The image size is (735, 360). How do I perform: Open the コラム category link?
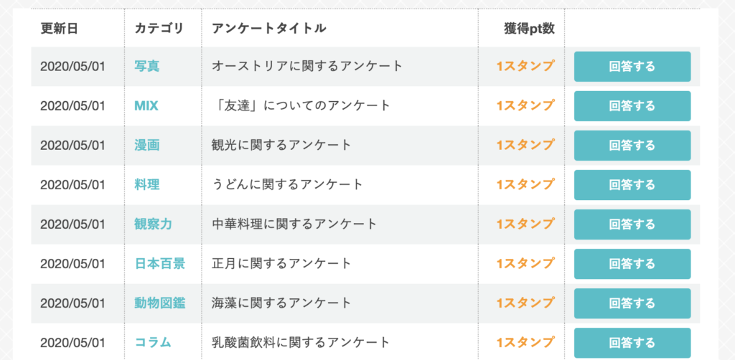coord(153,343)
